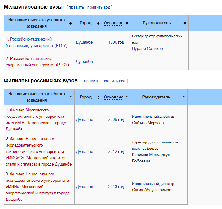Click heading 'Филиалы российских вузов'
The height and width of the screenshot is (209, 222).
click(x=41, y=81)
